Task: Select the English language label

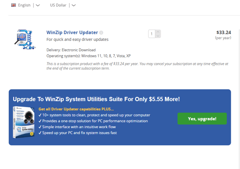Action: (24, 5)
